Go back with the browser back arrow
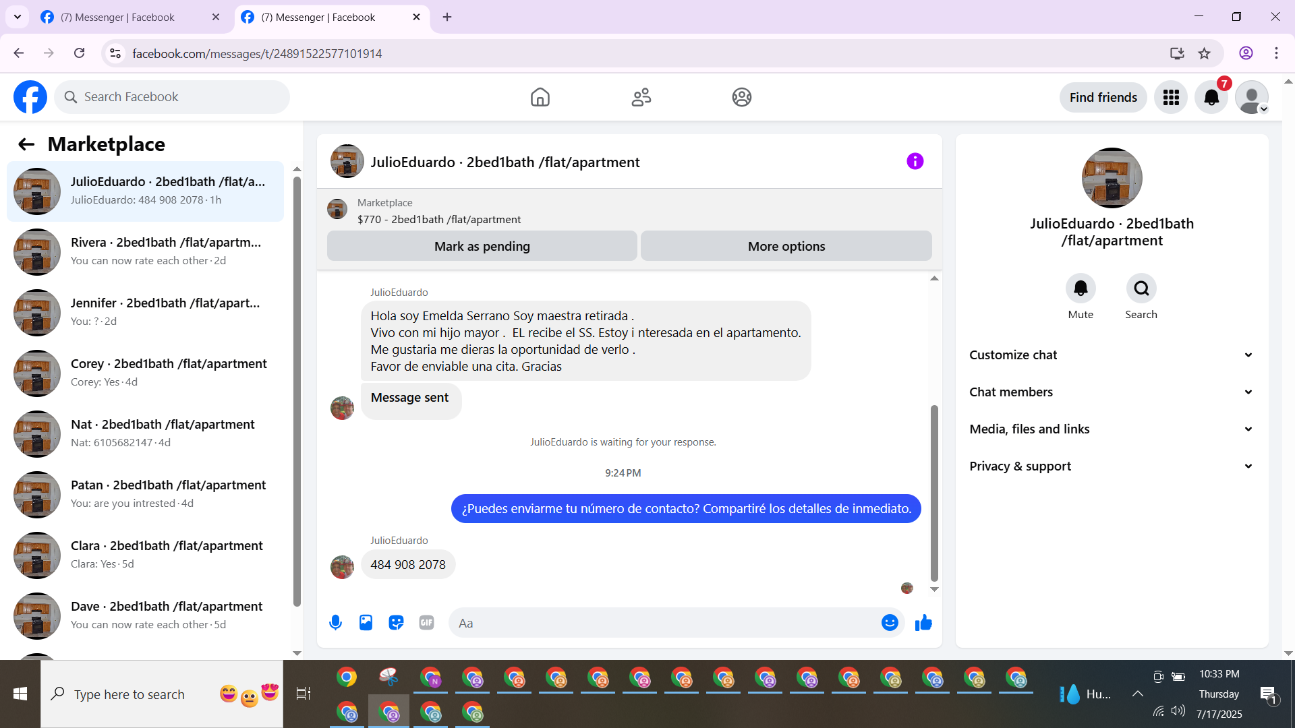1295x728 pixels. pyautogui.click(x=19, y=53)
